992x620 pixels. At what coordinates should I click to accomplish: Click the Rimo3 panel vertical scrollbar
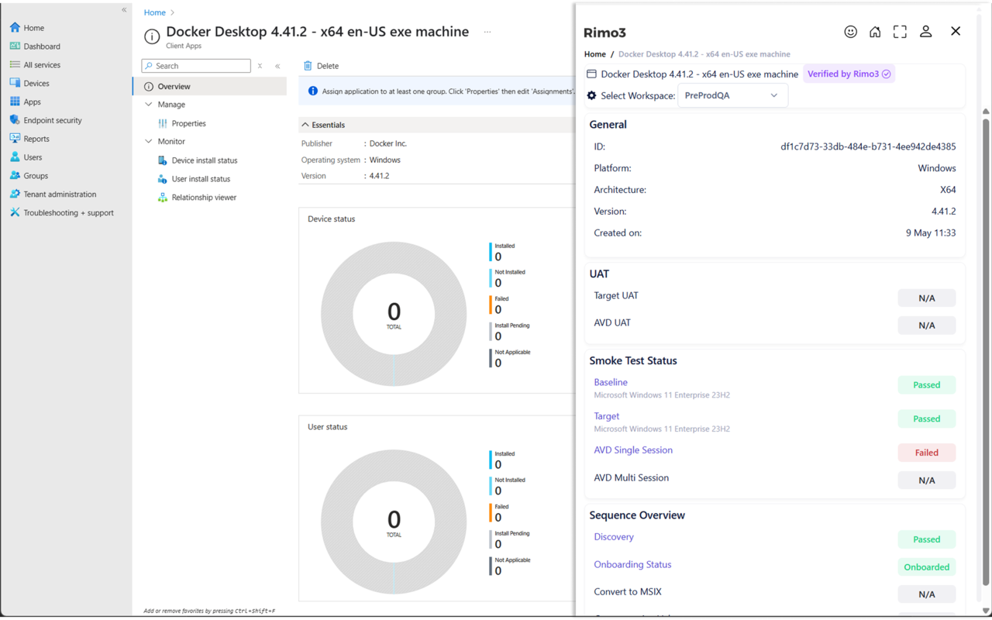point(986,349)
